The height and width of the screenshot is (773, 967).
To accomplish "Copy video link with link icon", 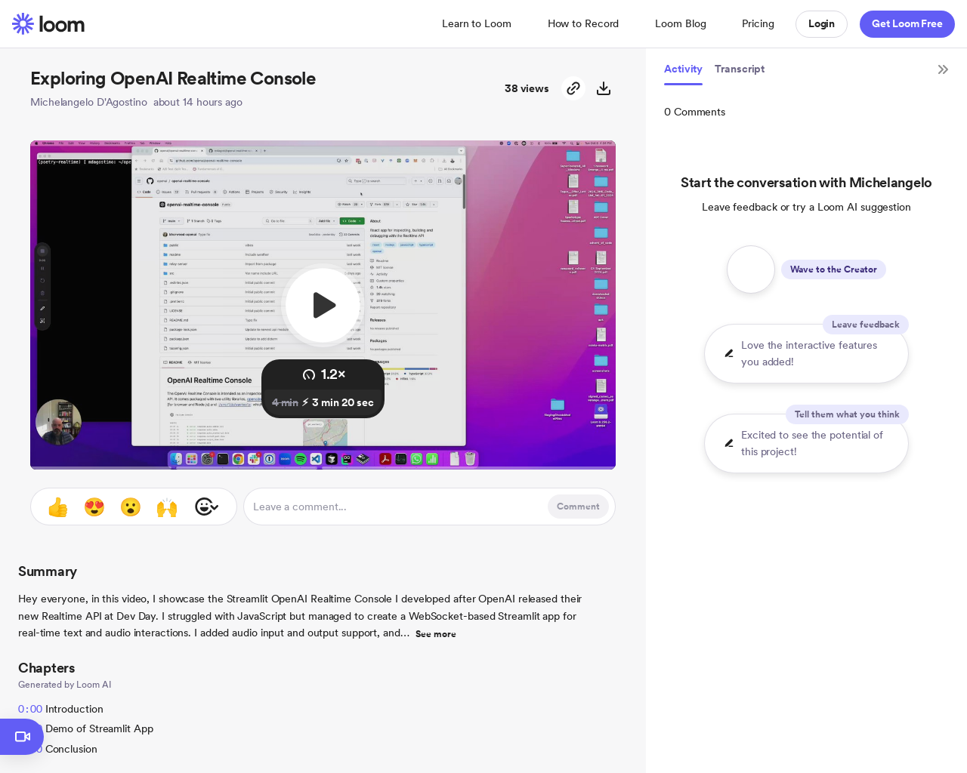I will coord(573,88).
